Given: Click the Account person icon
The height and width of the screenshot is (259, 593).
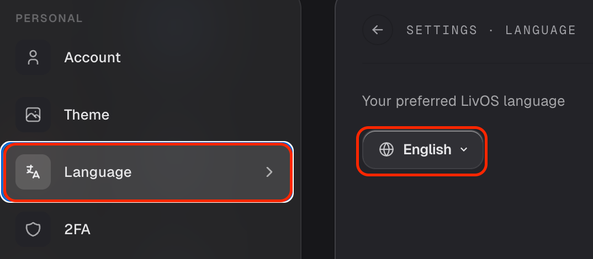Looking at the screenshot, I should point(33,57).
